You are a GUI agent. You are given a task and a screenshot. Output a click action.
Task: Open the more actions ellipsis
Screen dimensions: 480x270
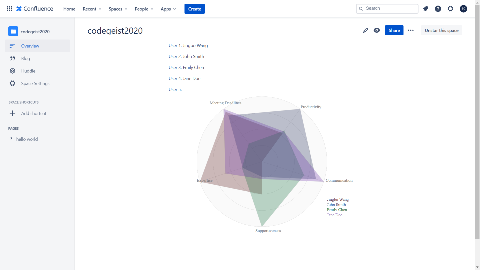click(x=411, y=30)
